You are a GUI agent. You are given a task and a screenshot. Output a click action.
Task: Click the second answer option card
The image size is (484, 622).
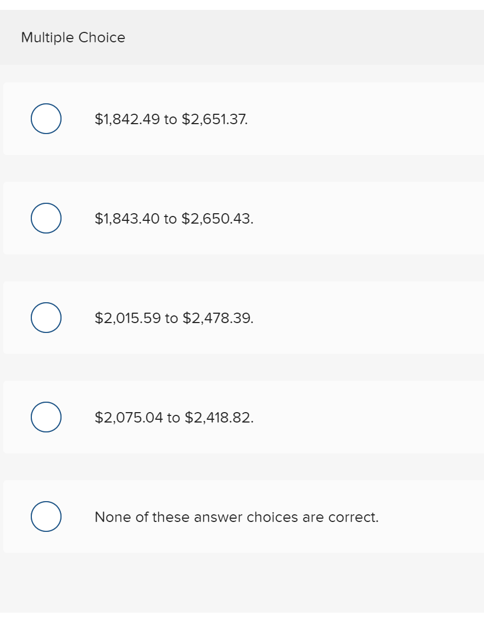click(242, 218)
